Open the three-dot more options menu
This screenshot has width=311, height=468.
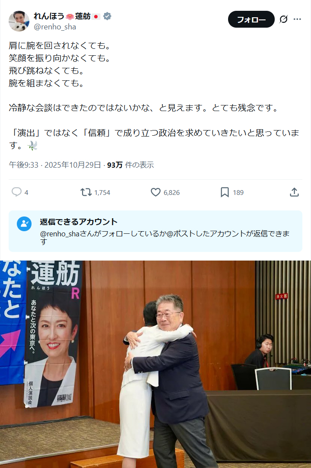(297, 19)
